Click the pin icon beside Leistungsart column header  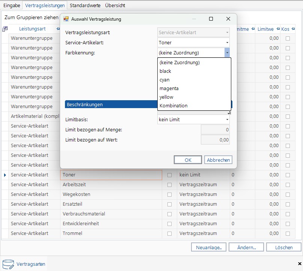[x=58, y=29]
